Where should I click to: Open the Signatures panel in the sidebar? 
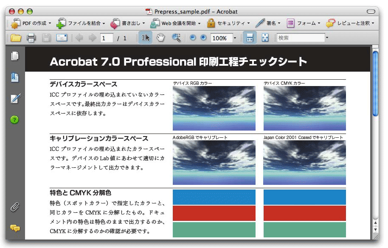click(15, 99)
